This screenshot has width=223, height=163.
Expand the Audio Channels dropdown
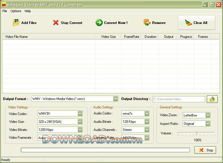pos(147,129)
